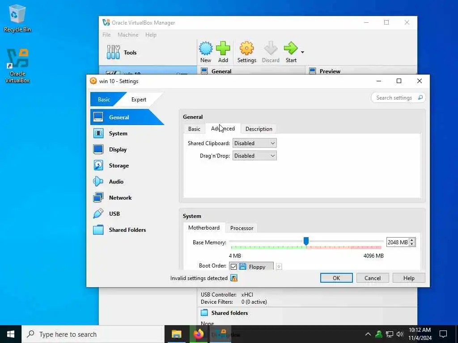Click the Help button in settings dialog
The image size is (458, 343).
(x=409, y=278)
